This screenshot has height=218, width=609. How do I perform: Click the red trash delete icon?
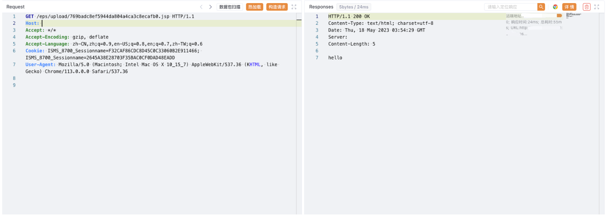(586, 7)
